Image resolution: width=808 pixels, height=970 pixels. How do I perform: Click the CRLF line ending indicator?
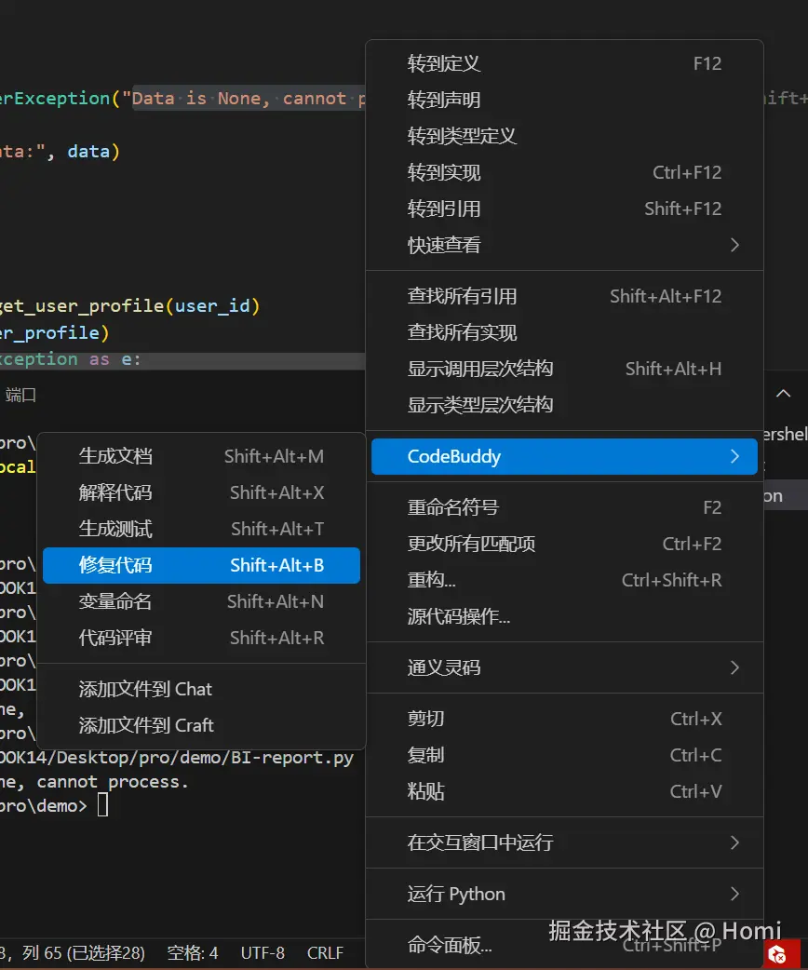click(x=325, y=953)
